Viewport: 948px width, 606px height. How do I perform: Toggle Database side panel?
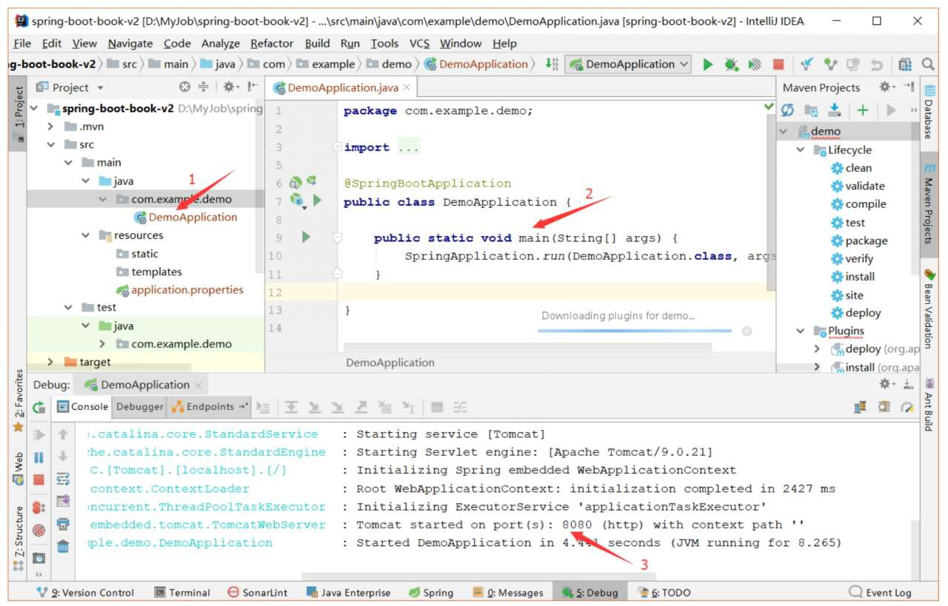[929, 112]
